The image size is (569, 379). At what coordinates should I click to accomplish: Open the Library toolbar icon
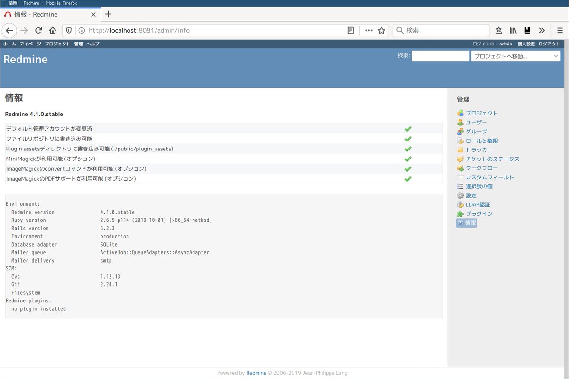click(513, 30)
